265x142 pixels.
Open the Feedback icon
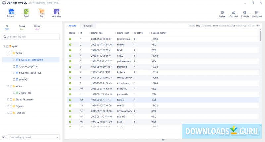(x=234, y=12)
